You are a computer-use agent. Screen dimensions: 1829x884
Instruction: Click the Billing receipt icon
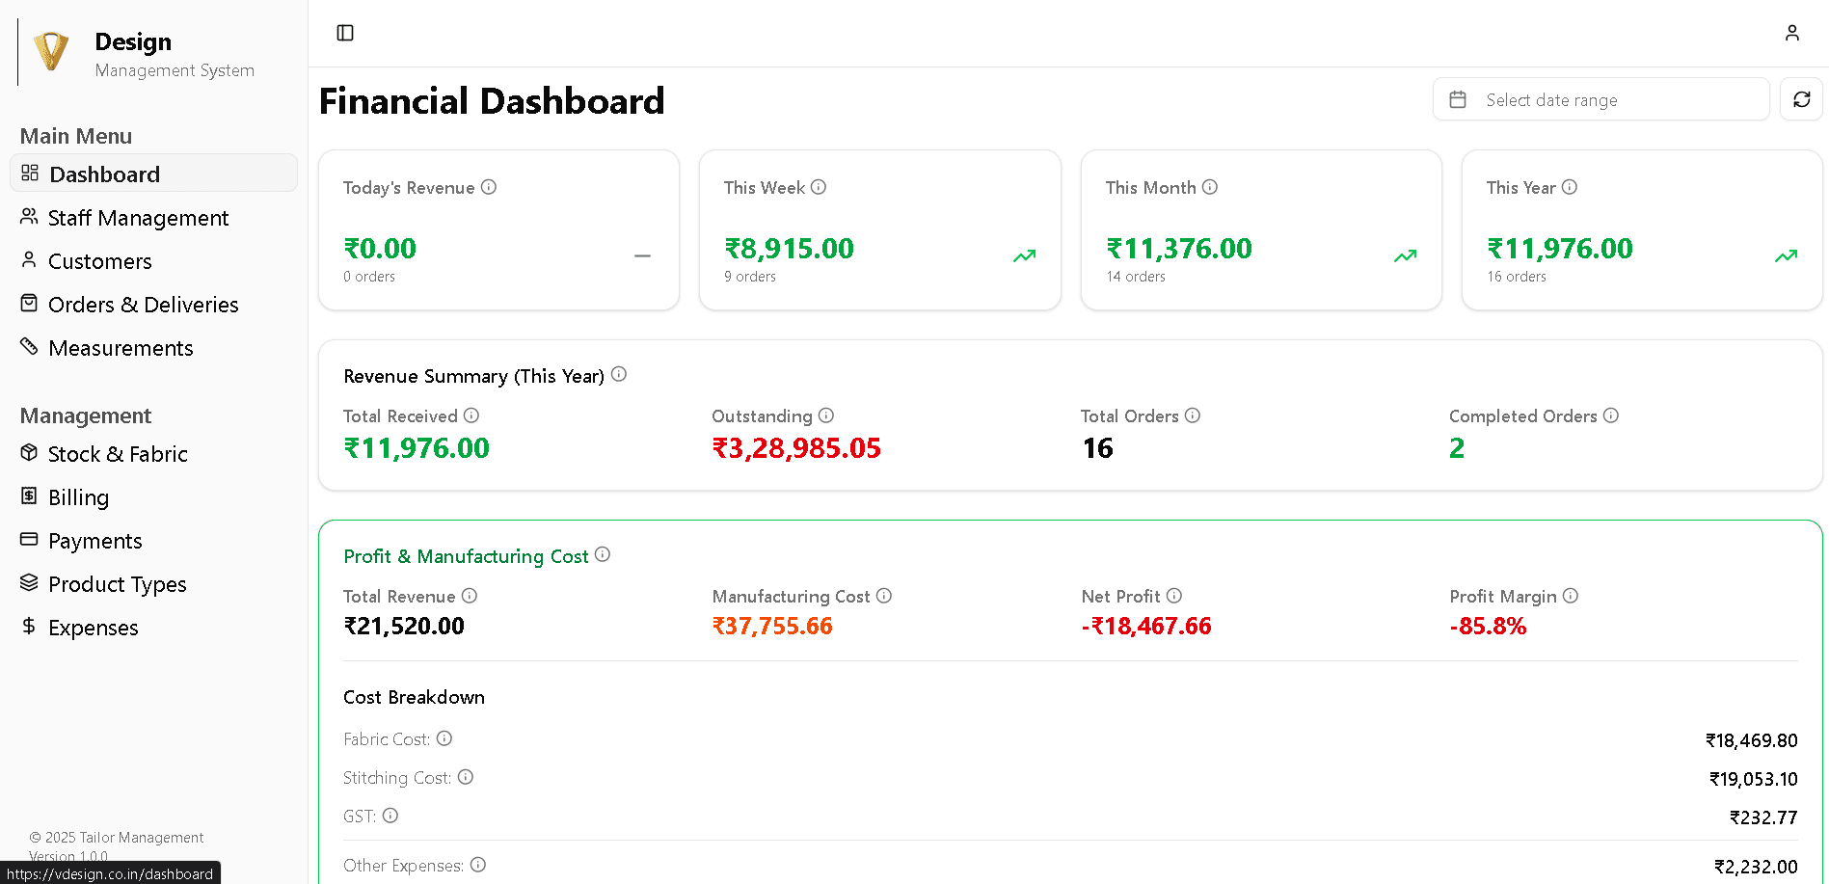coord(29,496)
